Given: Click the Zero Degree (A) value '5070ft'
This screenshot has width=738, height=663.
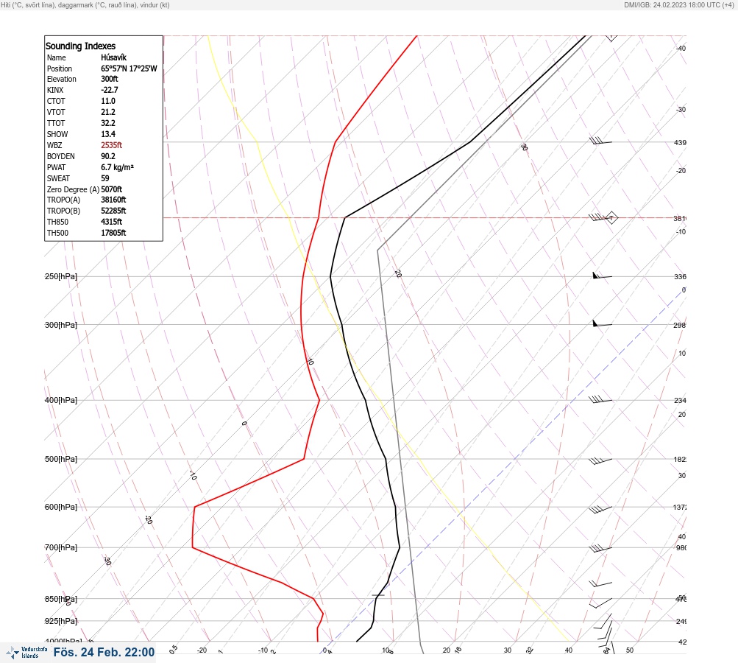Looking at the screenshot, I should [112, 189].
